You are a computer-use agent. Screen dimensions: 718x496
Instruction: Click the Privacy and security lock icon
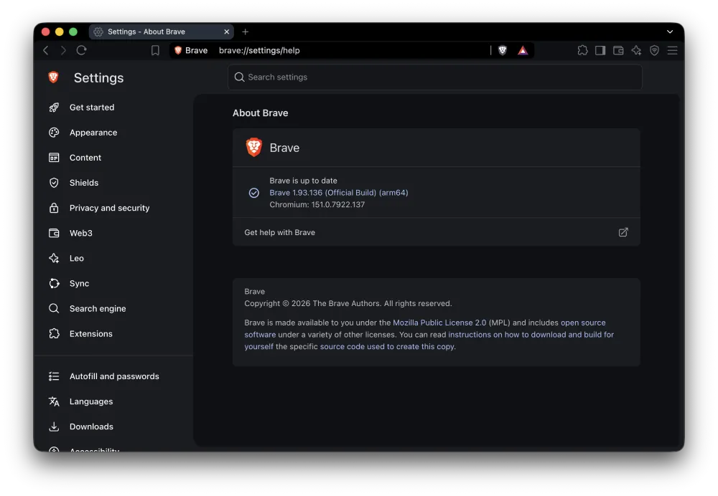click(x=54, y=208)
